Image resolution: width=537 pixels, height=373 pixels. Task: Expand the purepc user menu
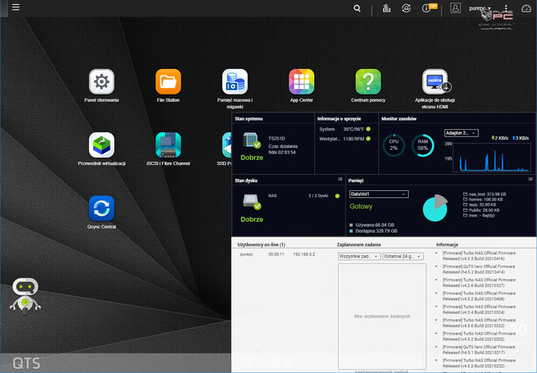[x=480, y=8]
